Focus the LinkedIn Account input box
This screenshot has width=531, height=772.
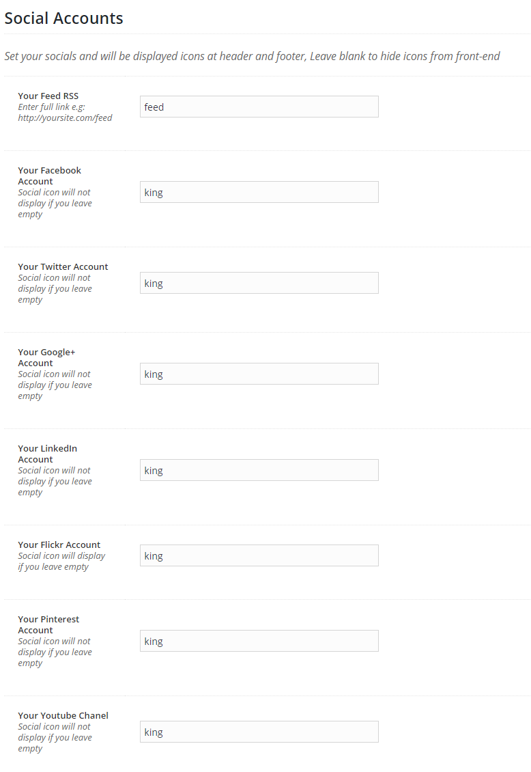coord(259,470)
